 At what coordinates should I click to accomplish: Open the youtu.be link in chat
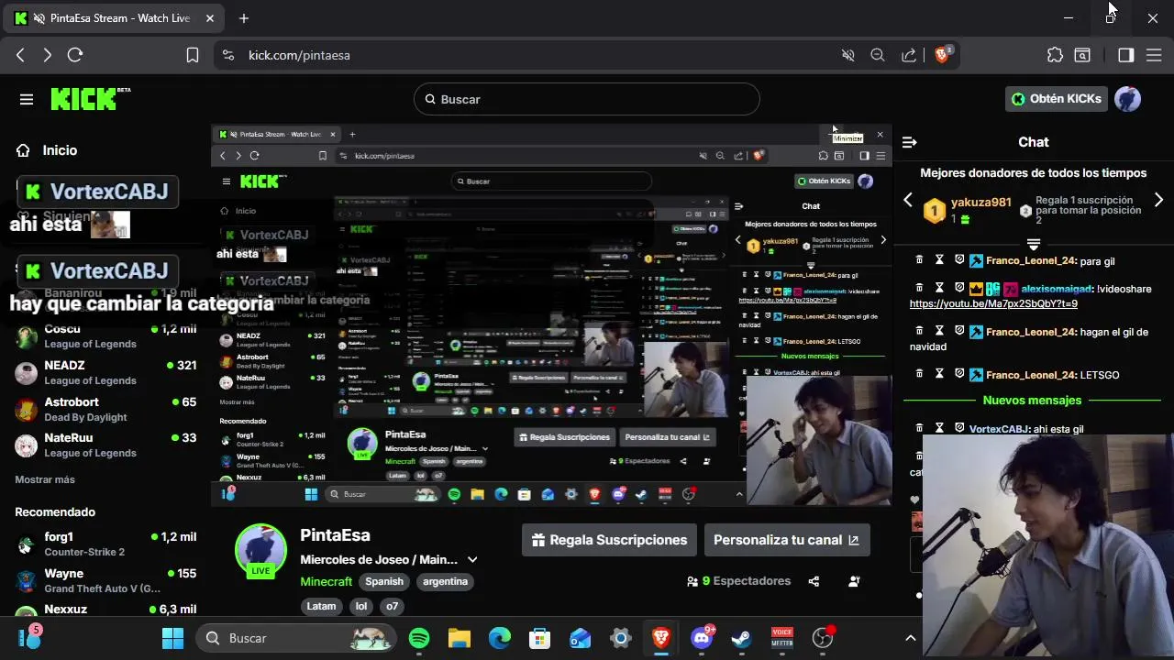pyautogui.click(x=993, y=303)
